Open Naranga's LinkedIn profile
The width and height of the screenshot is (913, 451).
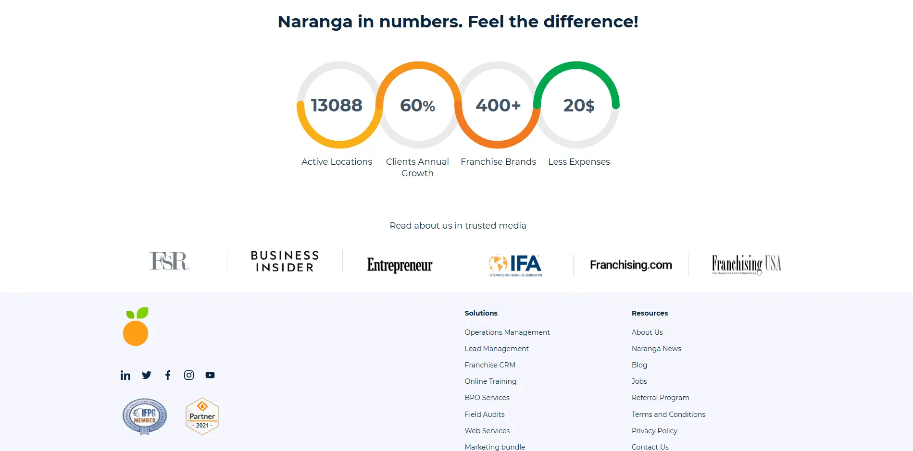pos(125,375)
